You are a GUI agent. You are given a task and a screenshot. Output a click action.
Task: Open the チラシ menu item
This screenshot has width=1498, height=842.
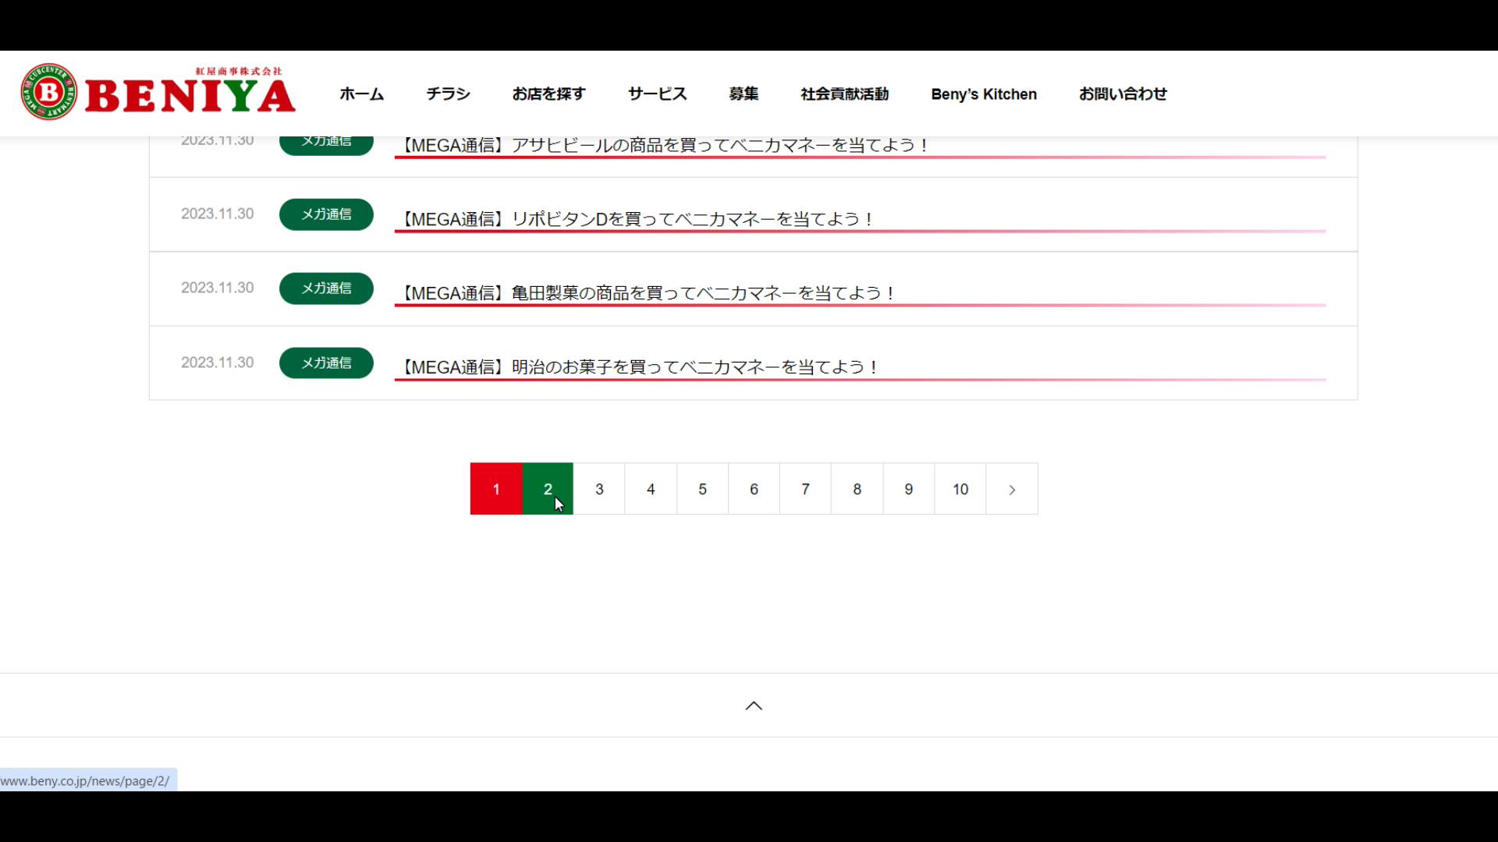[448, 94]
